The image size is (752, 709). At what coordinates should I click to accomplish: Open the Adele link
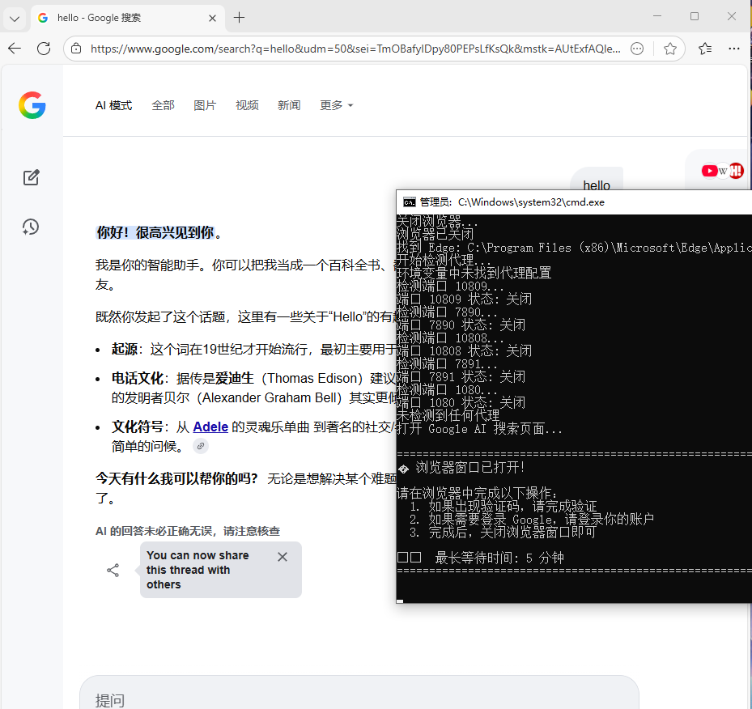point(210,427)
